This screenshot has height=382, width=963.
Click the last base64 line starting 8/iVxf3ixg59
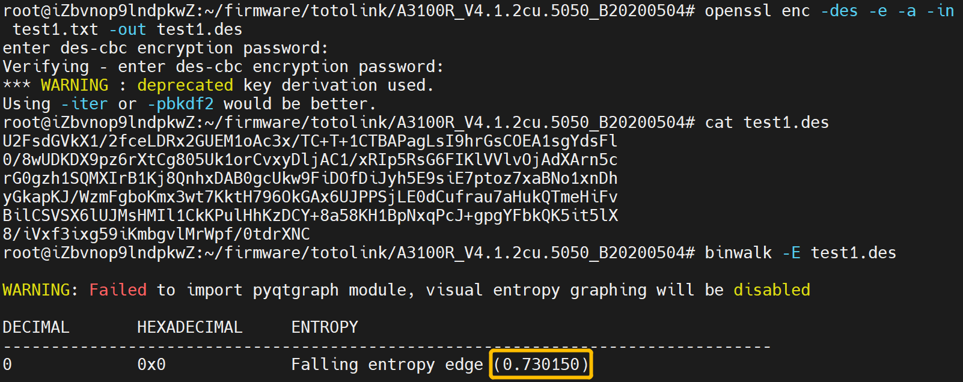coord(156,234)
